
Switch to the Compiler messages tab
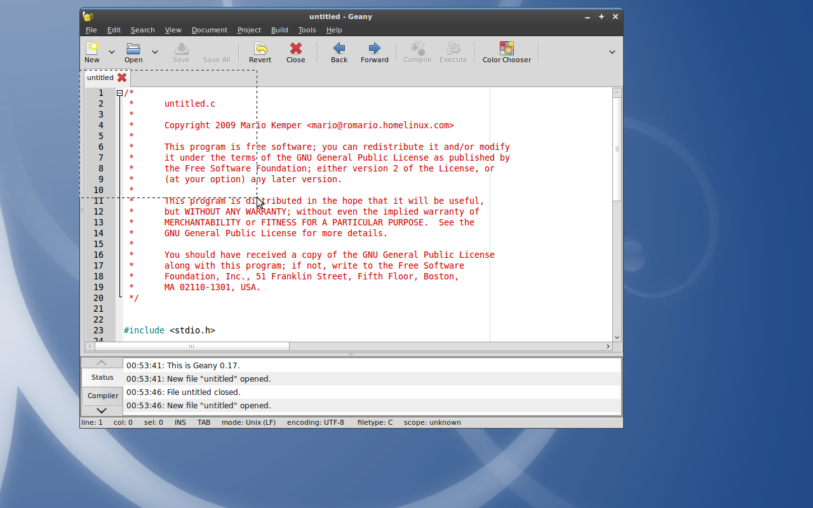pos(102,396)
